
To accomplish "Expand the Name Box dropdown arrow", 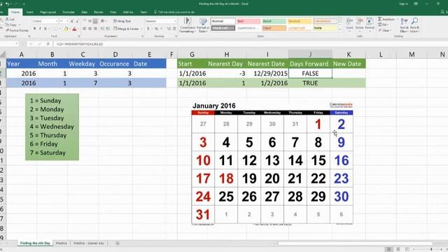I will 17,43.
